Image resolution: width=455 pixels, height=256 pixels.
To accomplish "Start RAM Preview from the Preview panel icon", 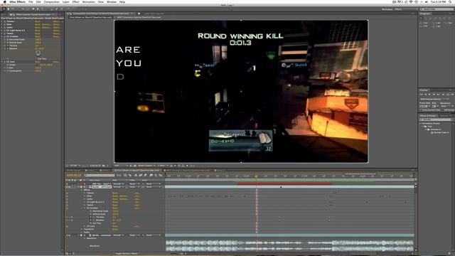I will pos(452,95).
